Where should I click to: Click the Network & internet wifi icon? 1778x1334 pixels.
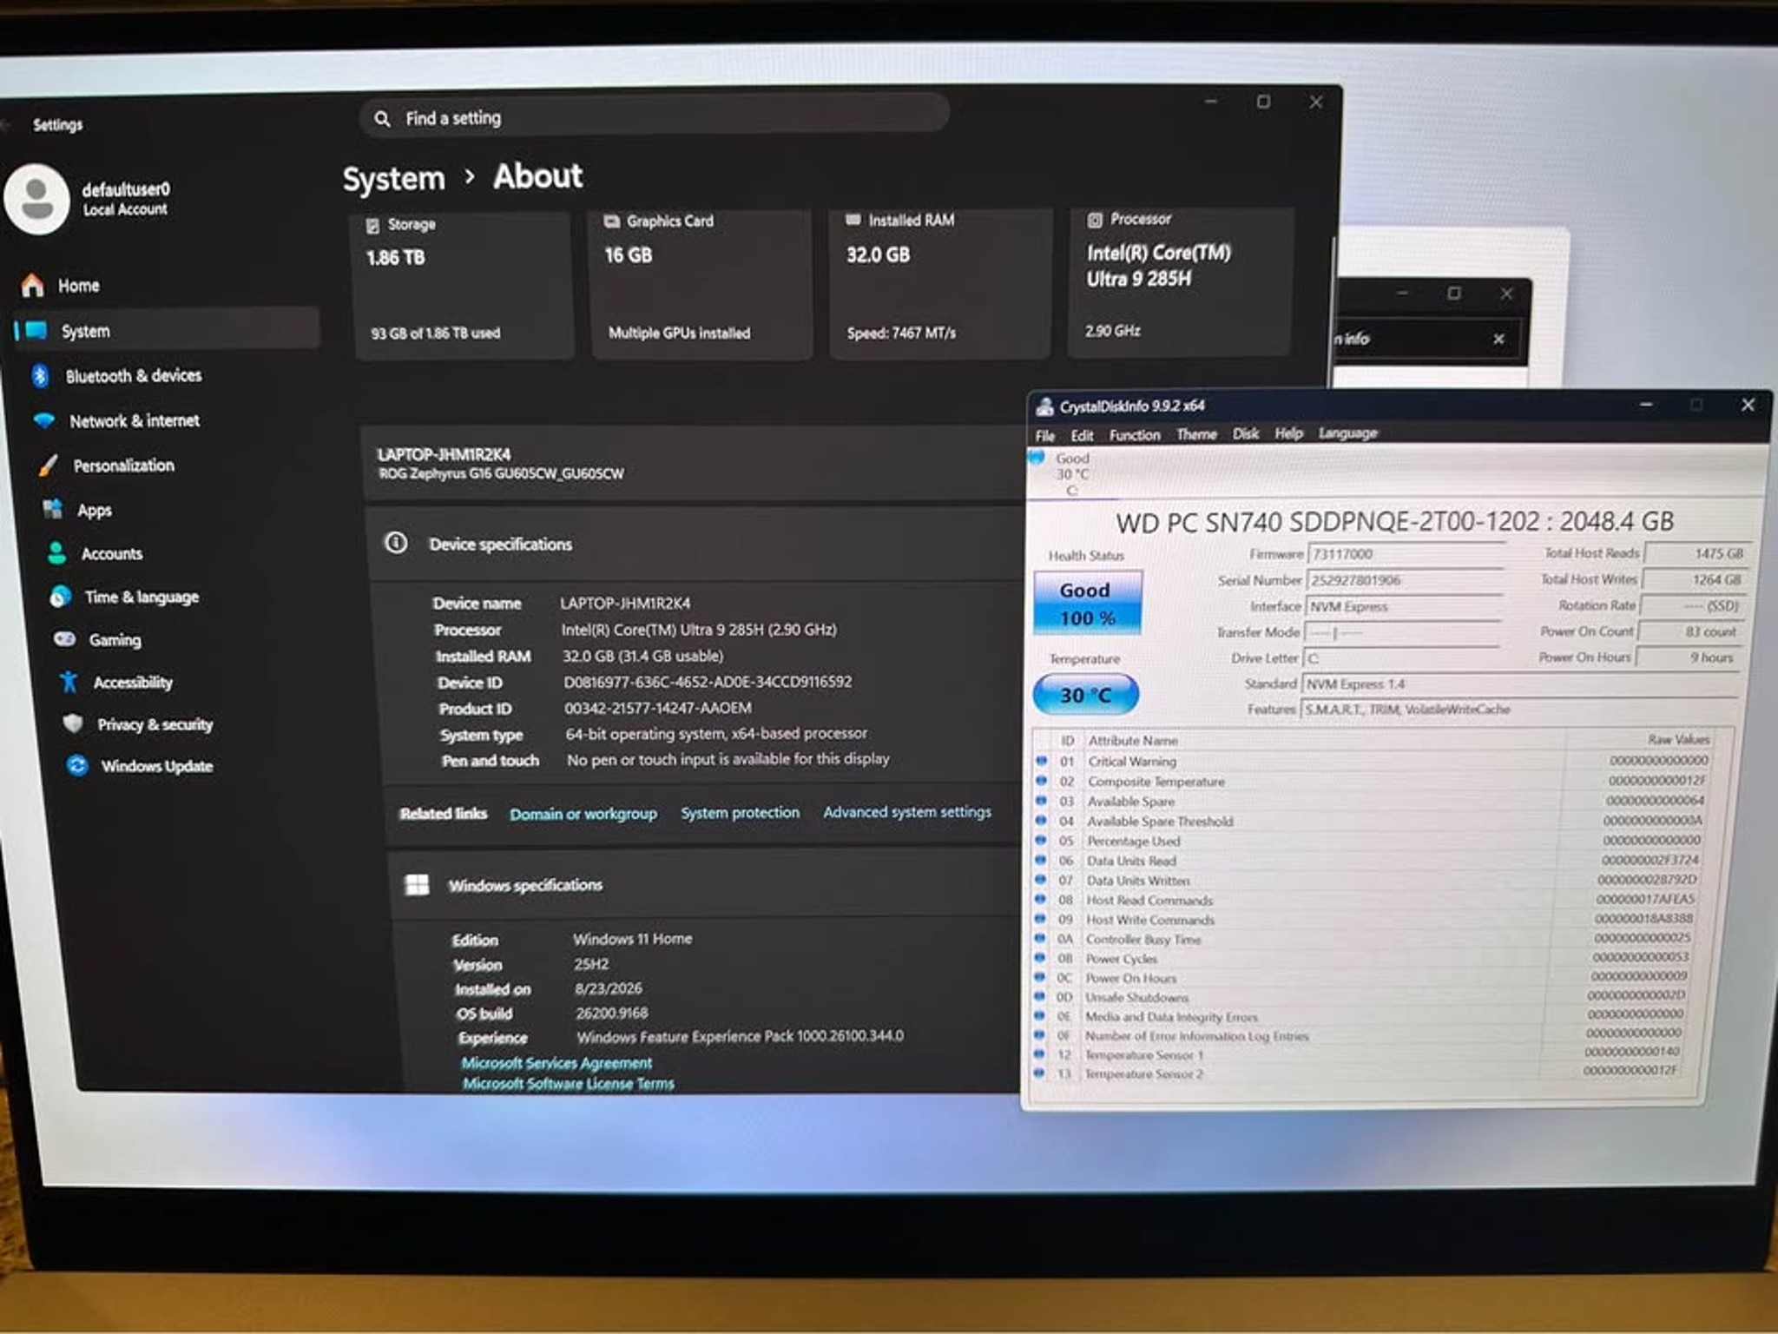point(43,420)
